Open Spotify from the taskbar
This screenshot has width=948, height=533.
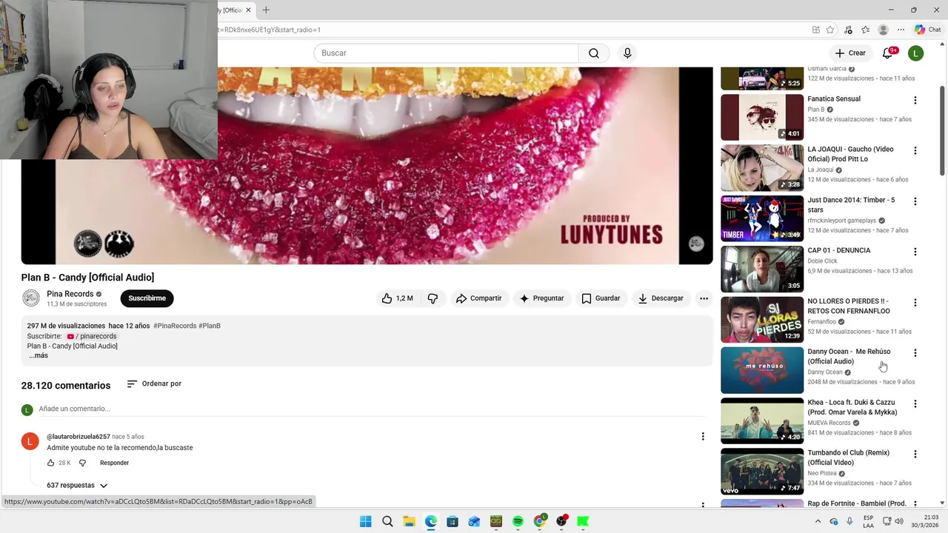[518, 521]
